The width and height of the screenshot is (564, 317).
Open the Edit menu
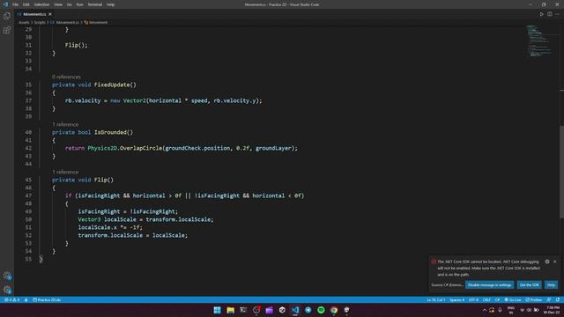tap(26, 4)
